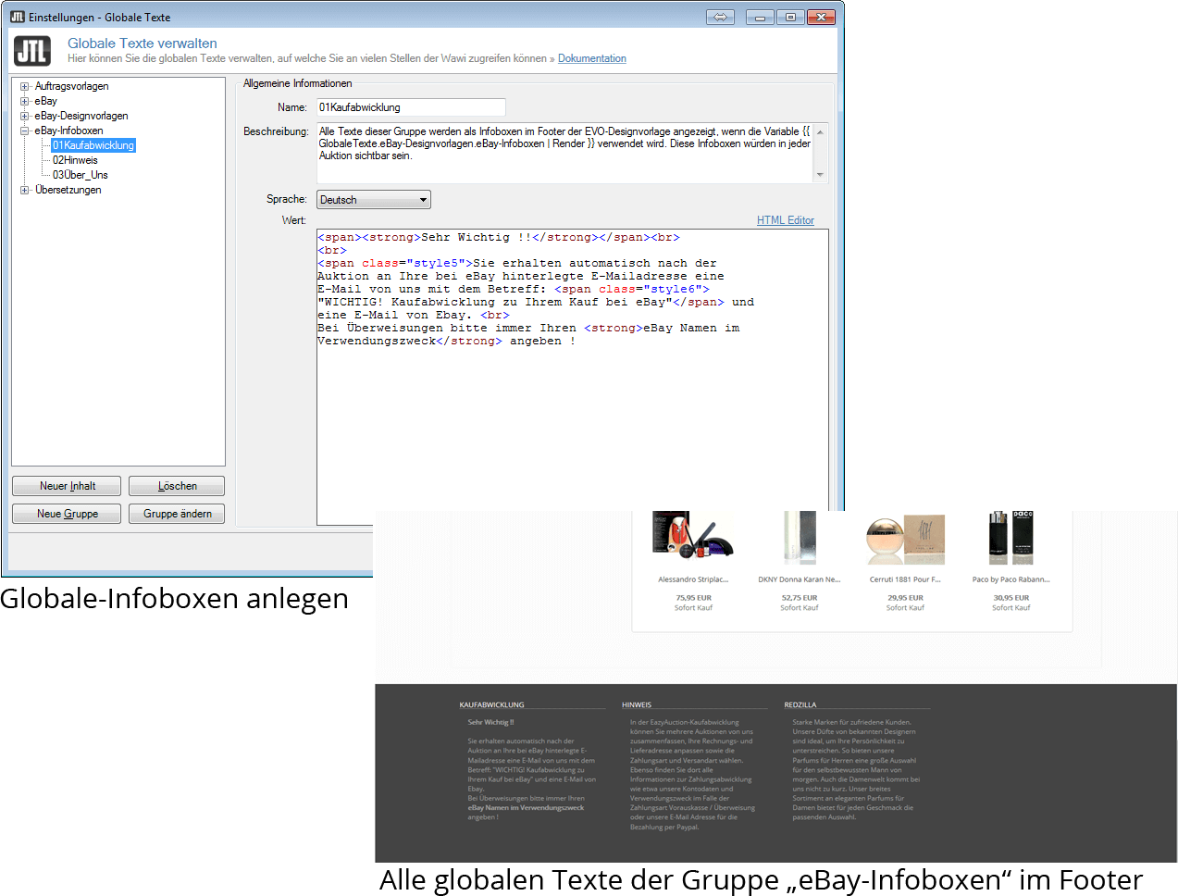Click the Gruppe ändern button

click(177, 514)
